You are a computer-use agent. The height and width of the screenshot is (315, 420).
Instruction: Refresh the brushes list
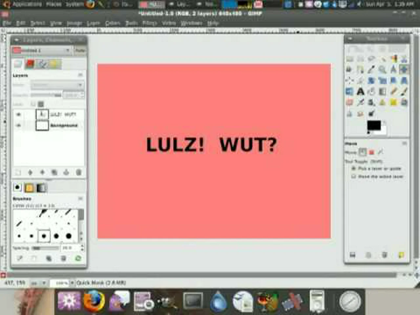(78, 259)
